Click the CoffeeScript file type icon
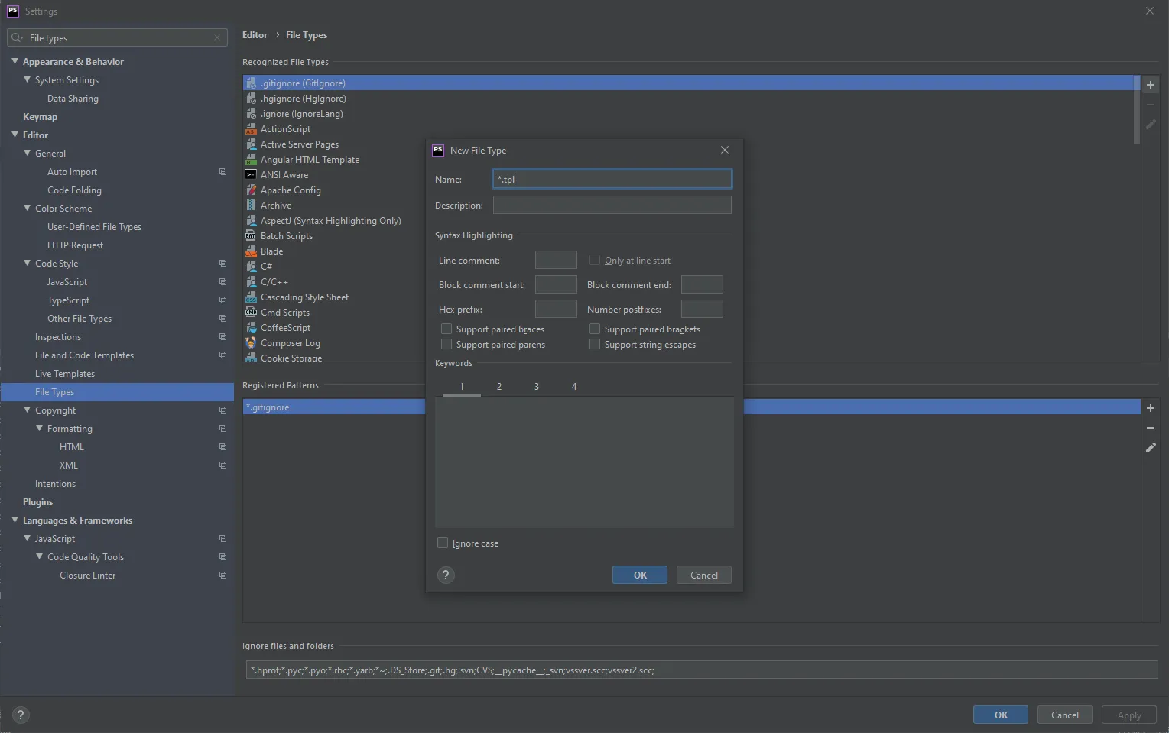Viewport: 1169px width, 733px height. click(251, 328)
